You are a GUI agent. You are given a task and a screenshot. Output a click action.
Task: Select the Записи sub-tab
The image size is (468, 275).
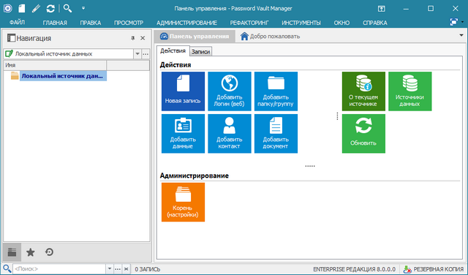tap(200, 51)
